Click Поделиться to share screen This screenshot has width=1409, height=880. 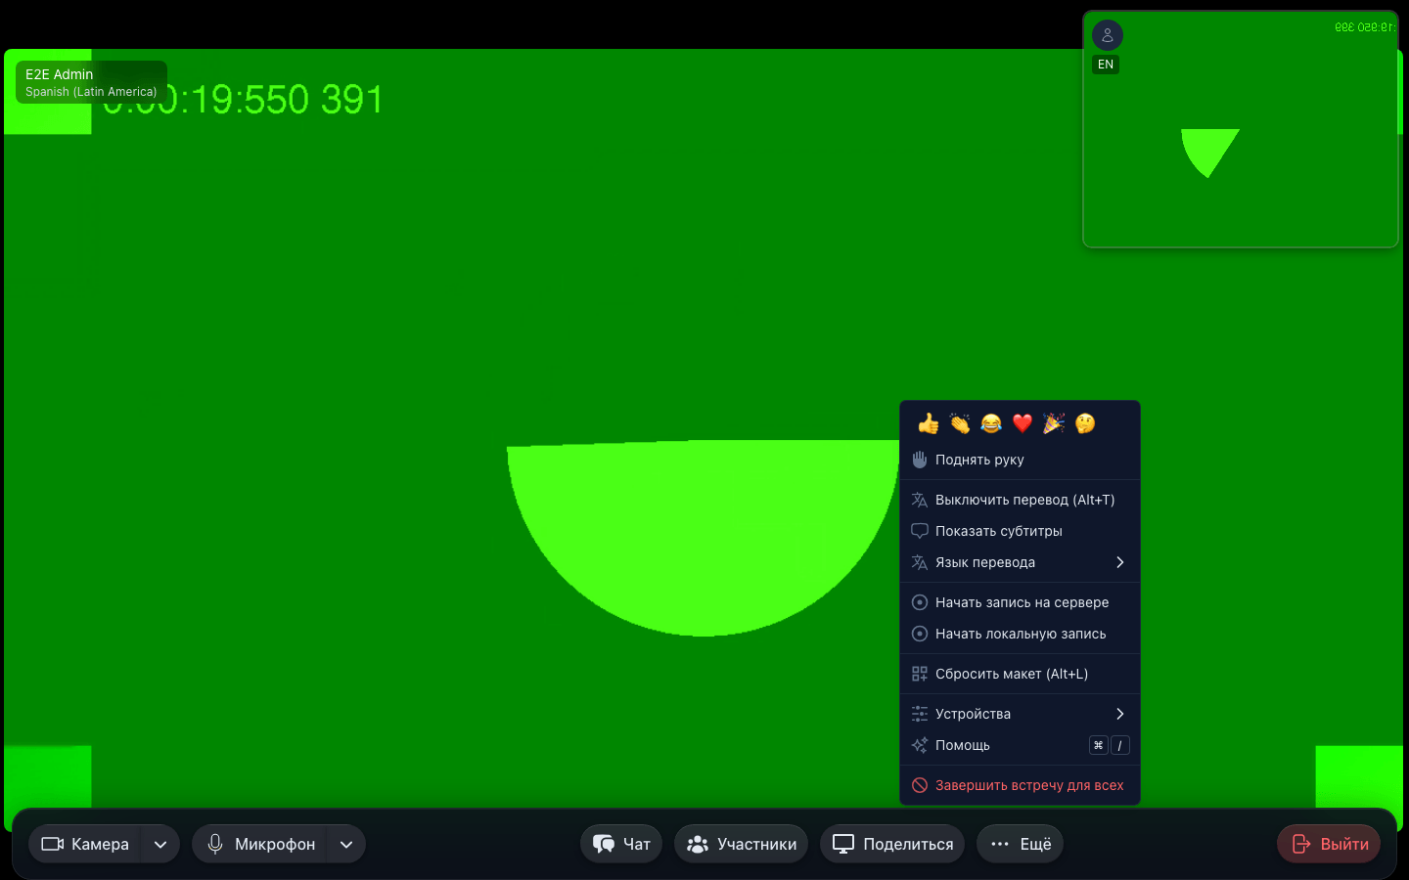coord(892,844)
